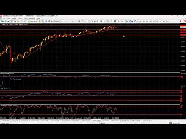The image size is (186, 139).
Task: Open the red notification icon
Action: 184,21
